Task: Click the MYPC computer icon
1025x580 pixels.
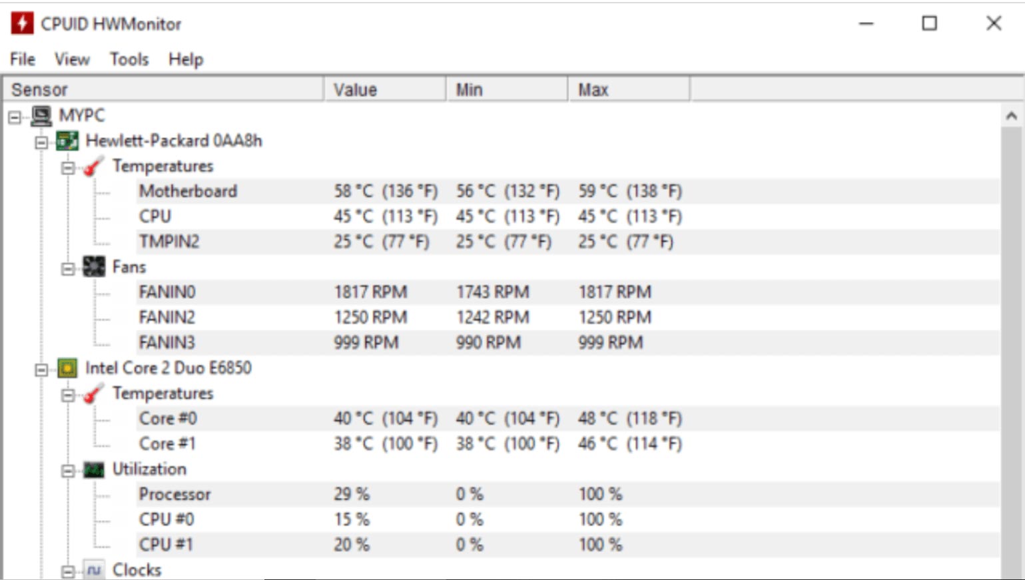Action: [x=41, y=116]
